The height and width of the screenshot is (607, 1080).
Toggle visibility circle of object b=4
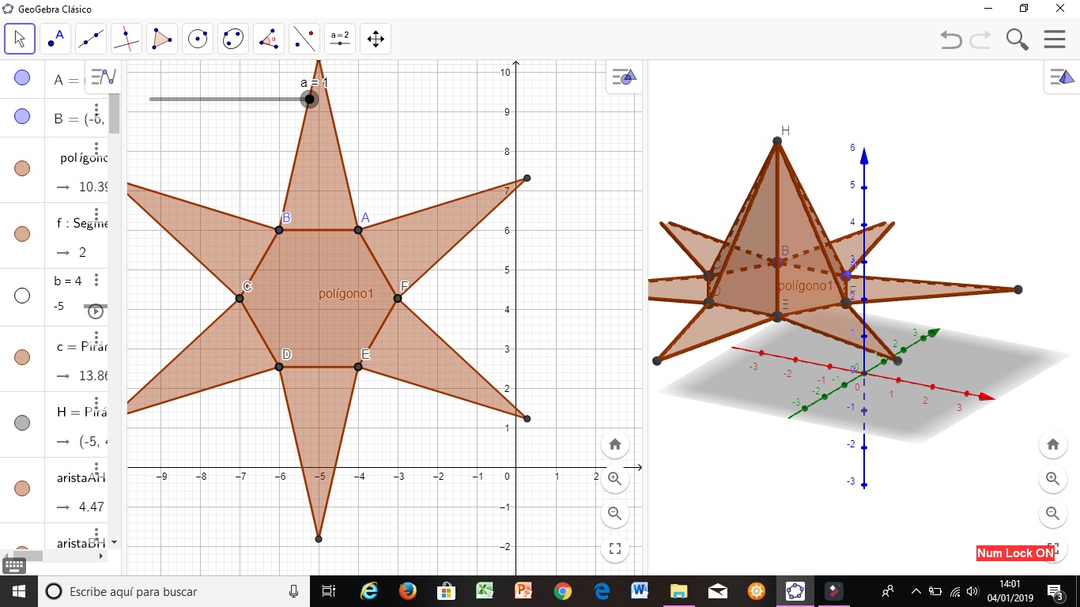23,295
